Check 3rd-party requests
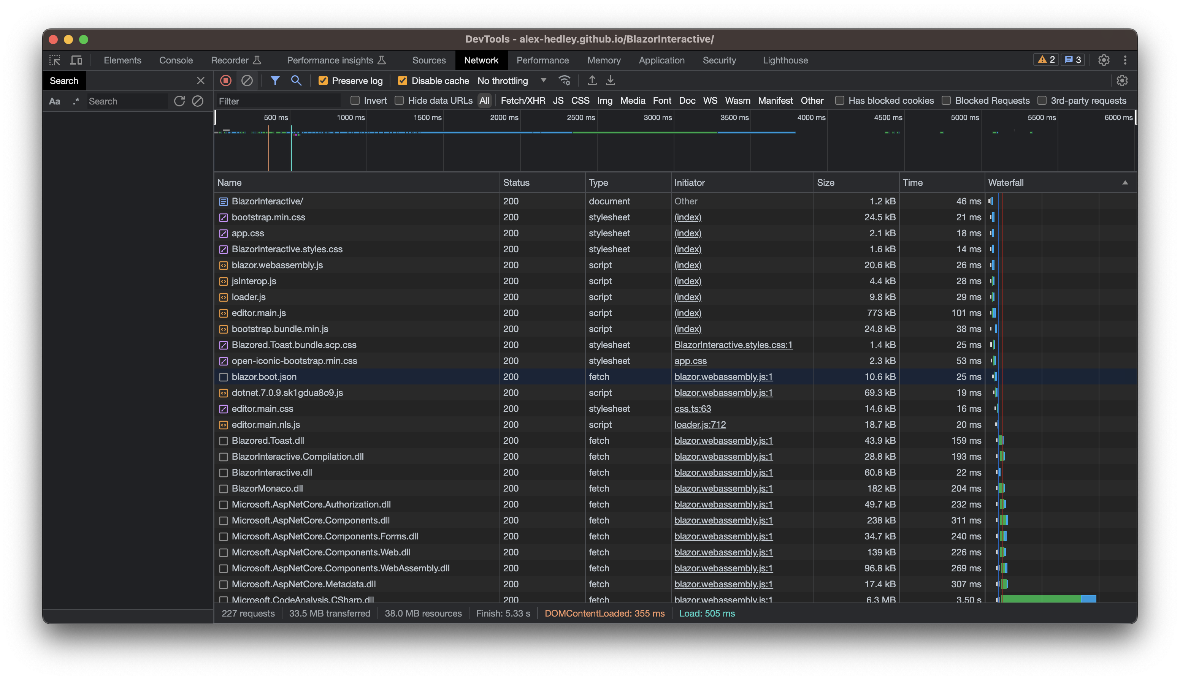 click(x=1042, y=100)
